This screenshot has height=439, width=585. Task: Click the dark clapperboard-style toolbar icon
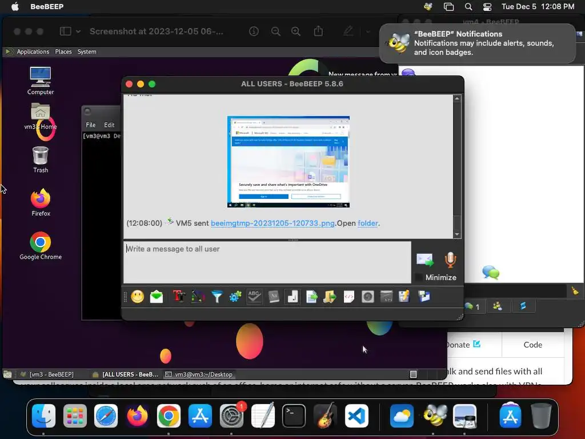click(387, 297)
